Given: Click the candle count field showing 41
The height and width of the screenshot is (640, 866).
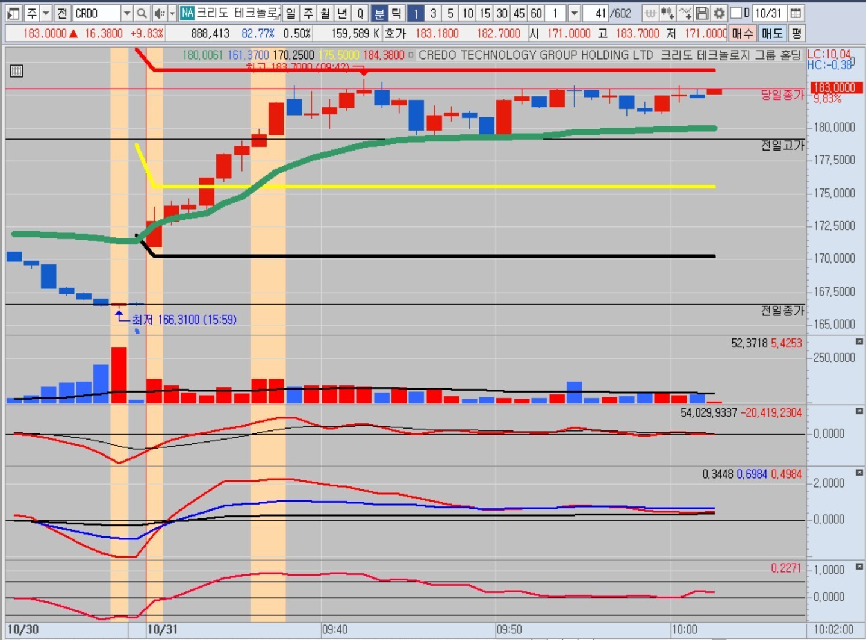Looking at the screenshot, I should [595, 13].
